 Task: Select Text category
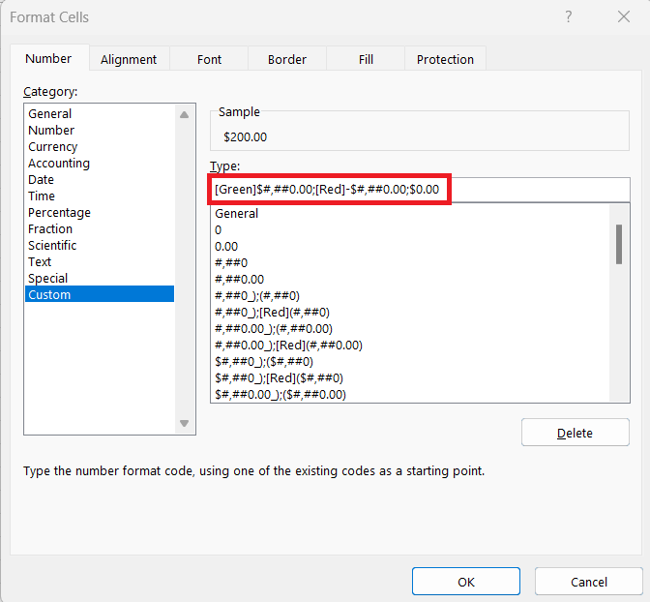[100, 261]
